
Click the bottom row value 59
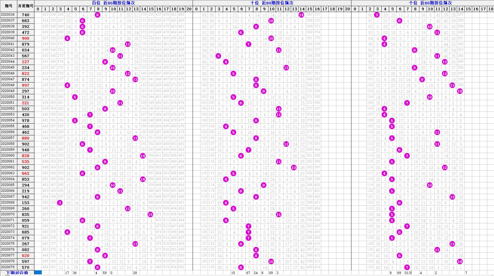(105, 273)
